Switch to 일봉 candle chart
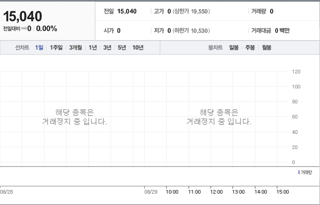The height and width of the screenshot is (205, 320). pyautogui.click(x=234, y=47)
